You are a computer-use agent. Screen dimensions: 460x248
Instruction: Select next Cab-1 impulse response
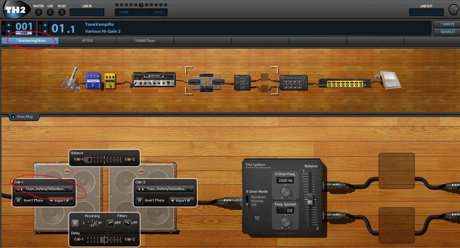coord(22,189)
